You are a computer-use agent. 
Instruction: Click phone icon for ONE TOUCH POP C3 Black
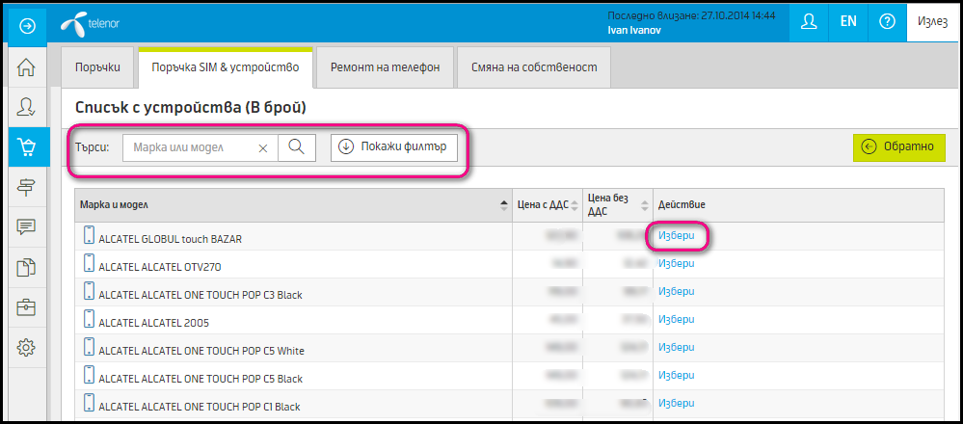pos(89,291)
